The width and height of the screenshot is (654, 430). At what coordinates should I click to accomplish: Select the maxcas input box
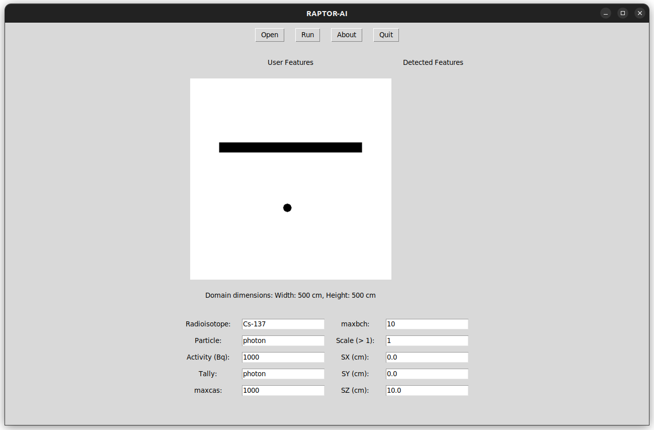point(283,390)
